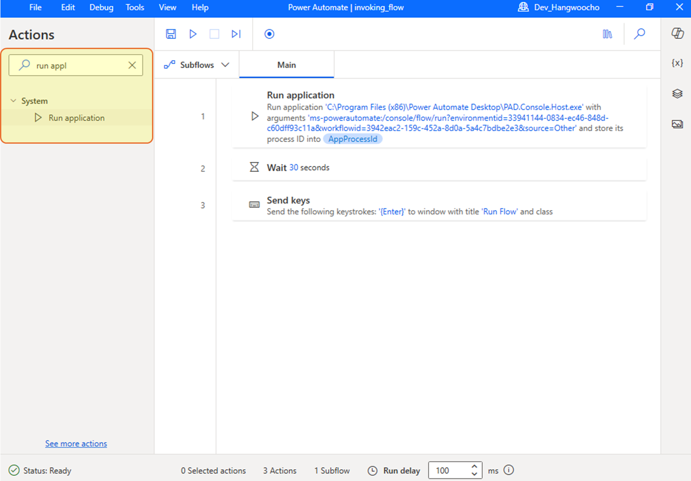Image resolution: width=691 pixels, height=481 pixels.
Task: Click the 30 seconds value in Wait action
Action: [x=294, y=167]
